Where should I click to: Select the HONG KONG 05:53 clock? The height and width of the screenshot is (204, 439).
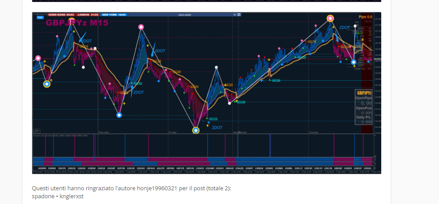pos(61,15)
